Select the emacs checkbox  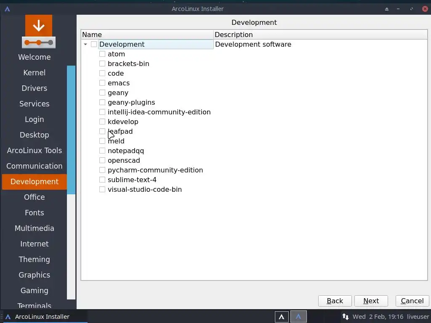102,83
